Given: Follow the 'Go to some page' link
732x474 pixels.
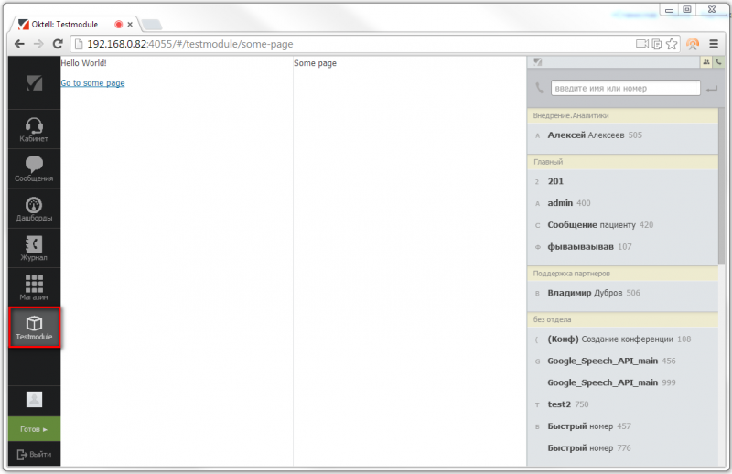Looking at the screenshot, I should pyautogui.click(x=92, y=83).
